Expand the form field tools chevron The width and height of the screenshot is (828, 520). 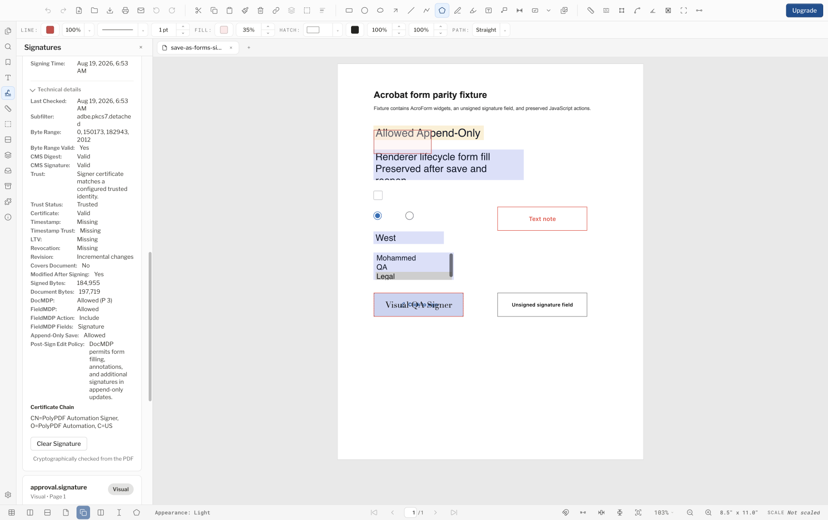pos(548,10)
